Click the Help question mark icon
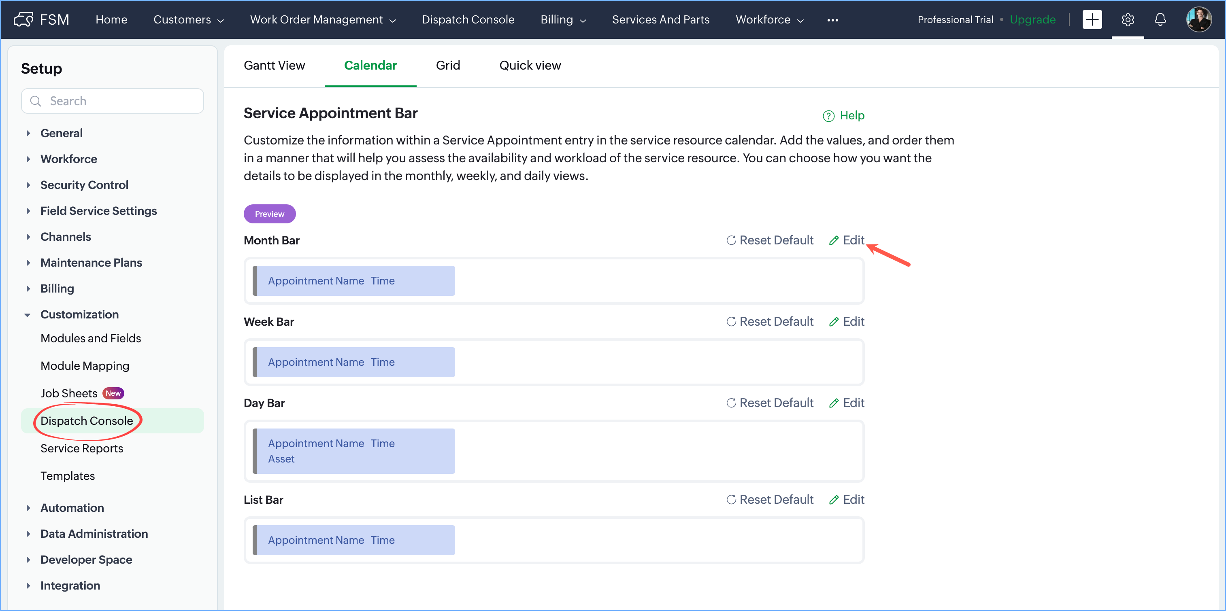Image resolution: width=1226 pixels, height=611 pixels. pos(828,116)
